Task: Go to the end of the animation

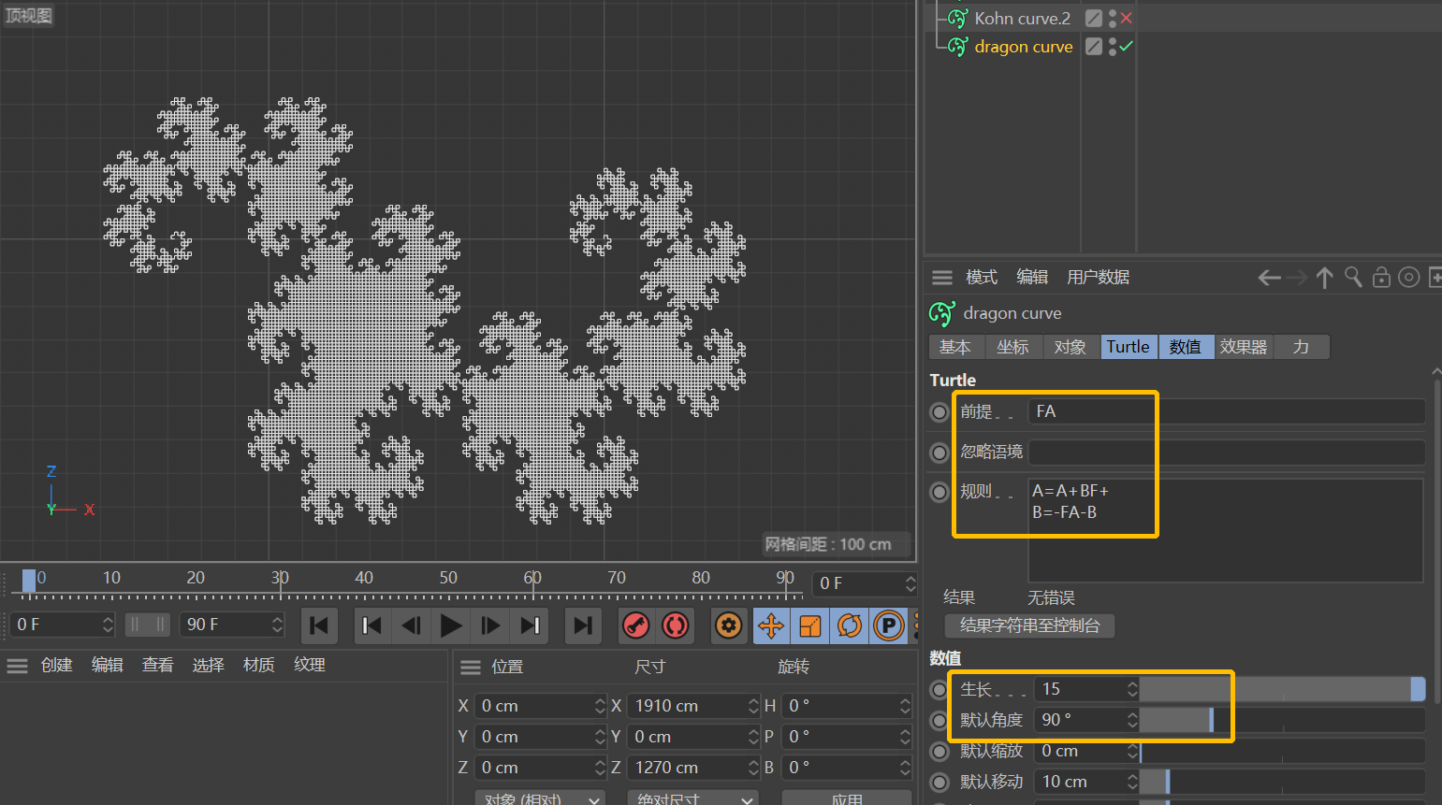Action: pyautogui.click(x=583, y=625)
